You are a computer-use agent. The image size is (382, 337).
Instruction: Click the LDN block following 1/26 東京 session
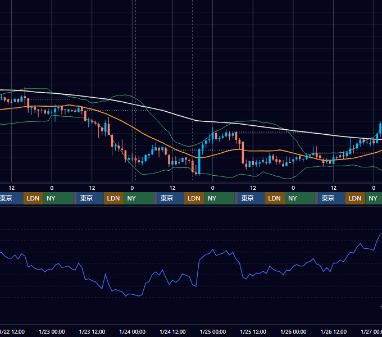coord(355,198)
